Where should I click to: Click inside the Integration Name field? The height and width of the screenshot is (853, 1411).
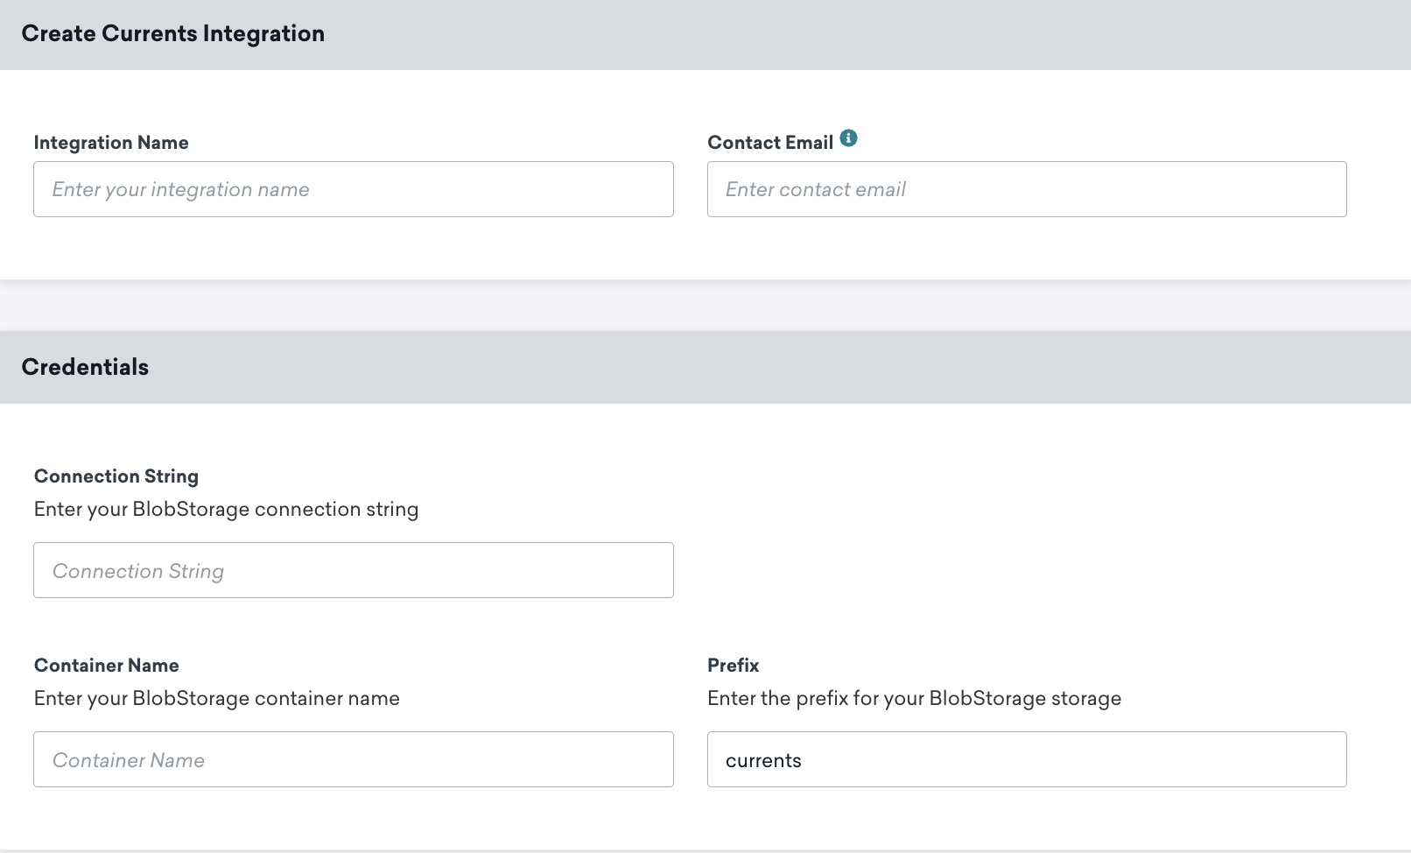tap(353, 189)
